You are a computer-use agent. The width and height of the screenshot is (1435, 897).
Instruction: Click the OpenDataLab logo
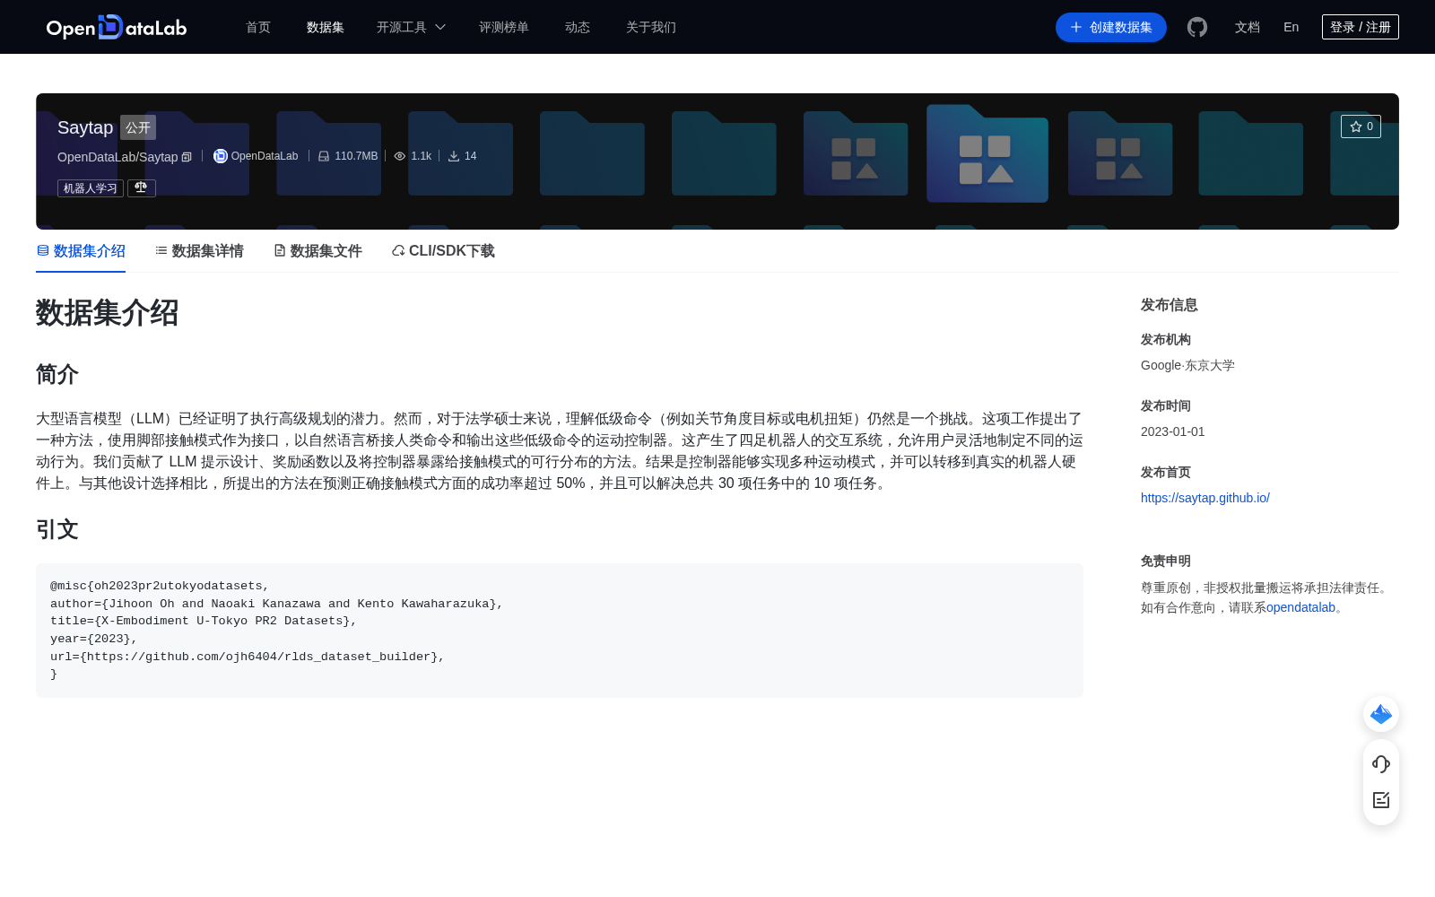[x=117, y=27]
